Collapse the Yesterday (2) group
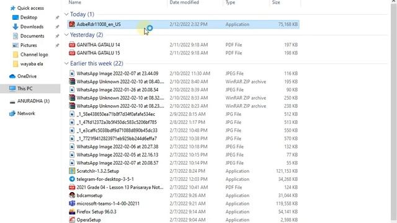 coord(66,35)
